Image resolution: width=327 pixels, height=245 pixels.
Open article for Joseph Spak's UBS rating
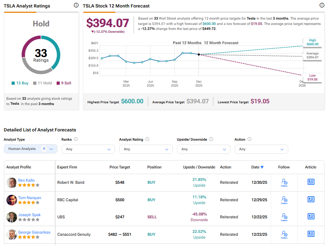311,217
